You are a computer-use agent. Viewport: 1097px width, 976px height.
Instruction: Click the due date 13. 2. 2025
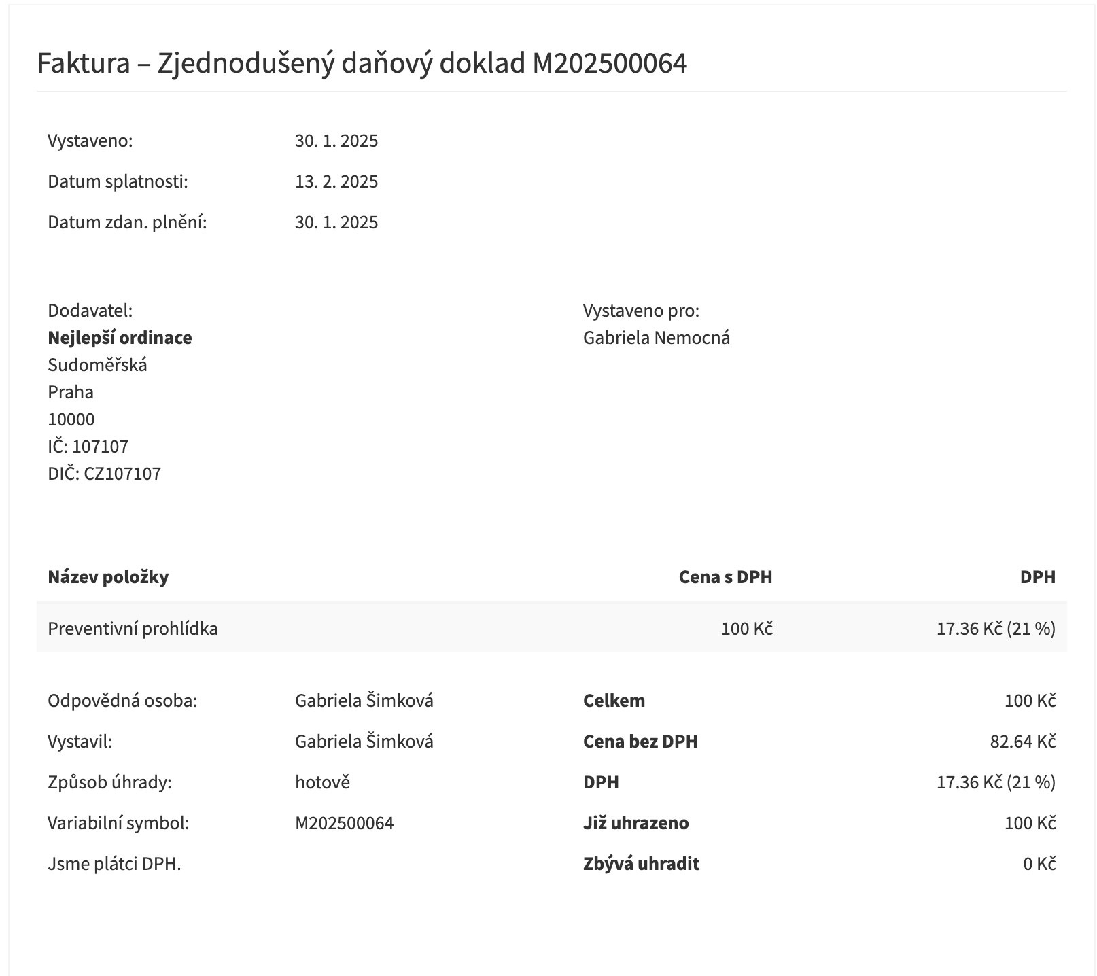point(336,181)
